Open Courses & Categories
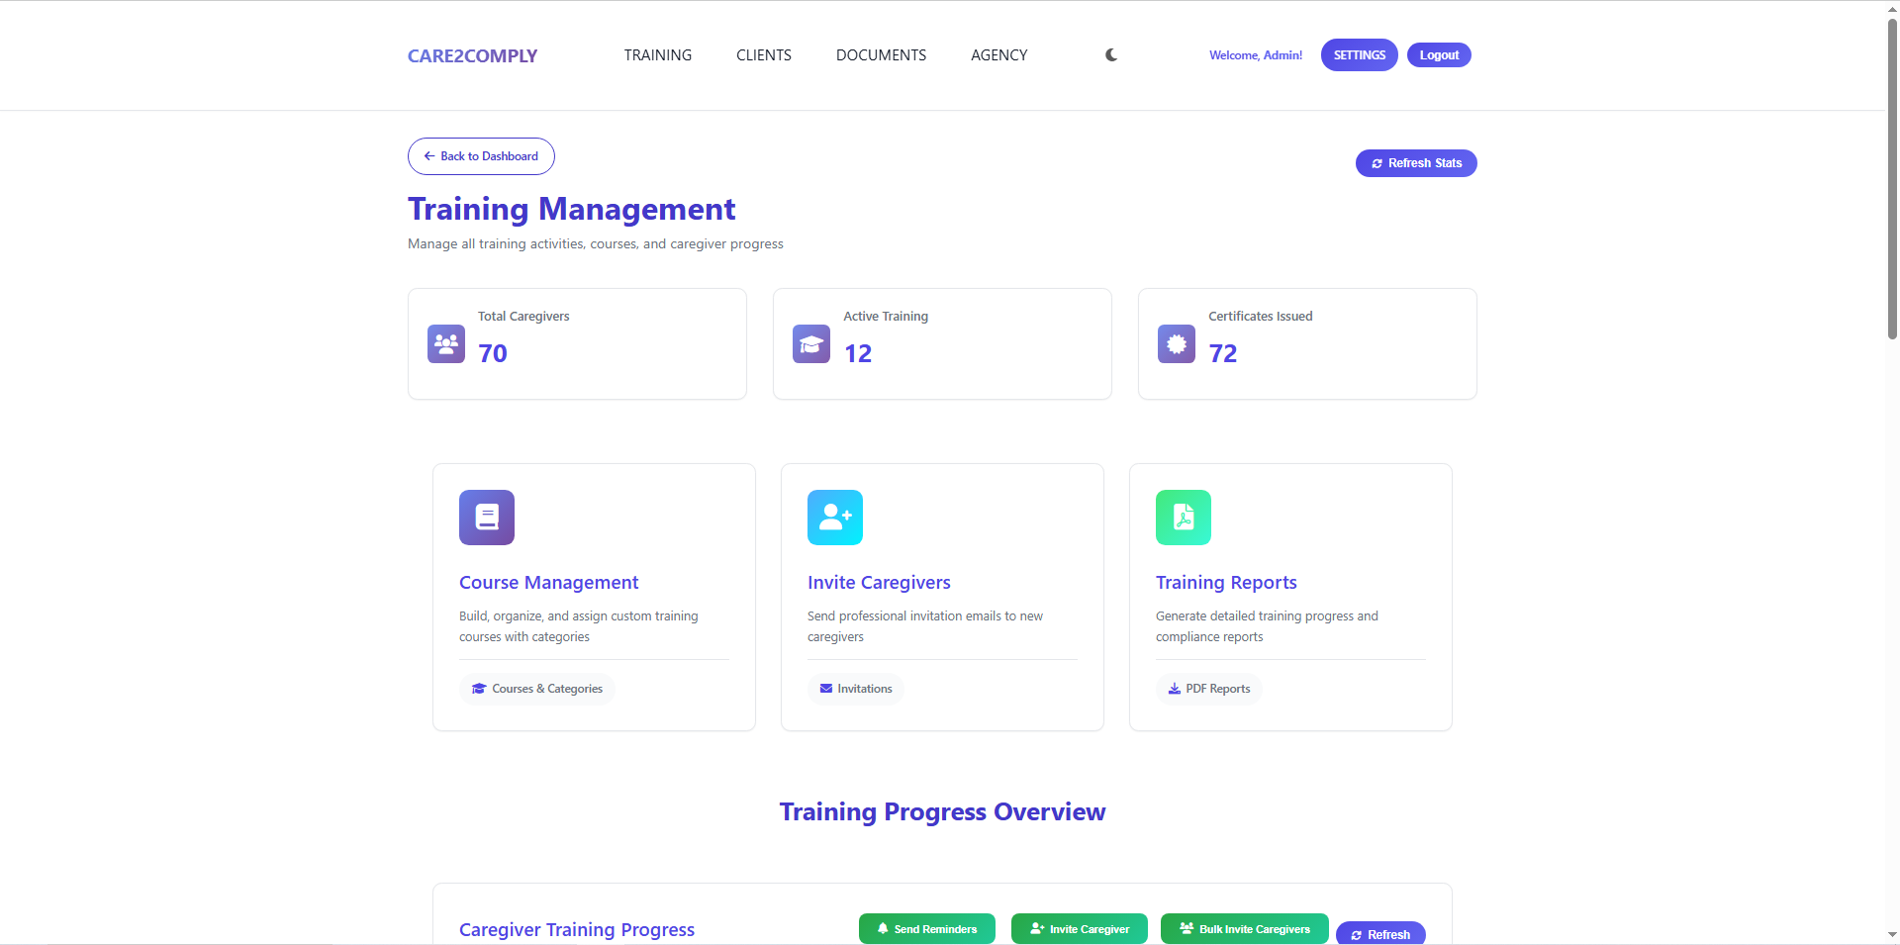 (x=536, y=689)
